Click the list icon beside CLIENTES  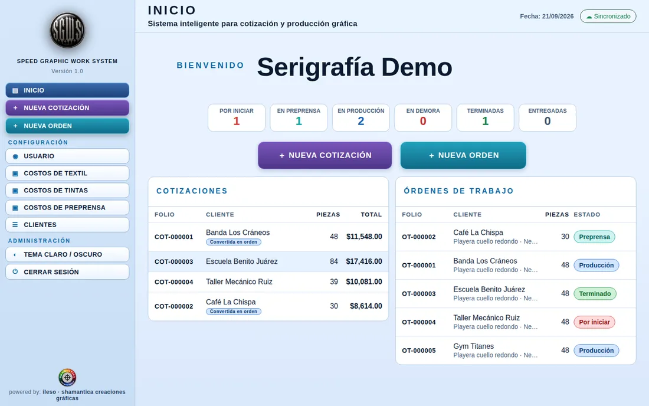(15, 225)
